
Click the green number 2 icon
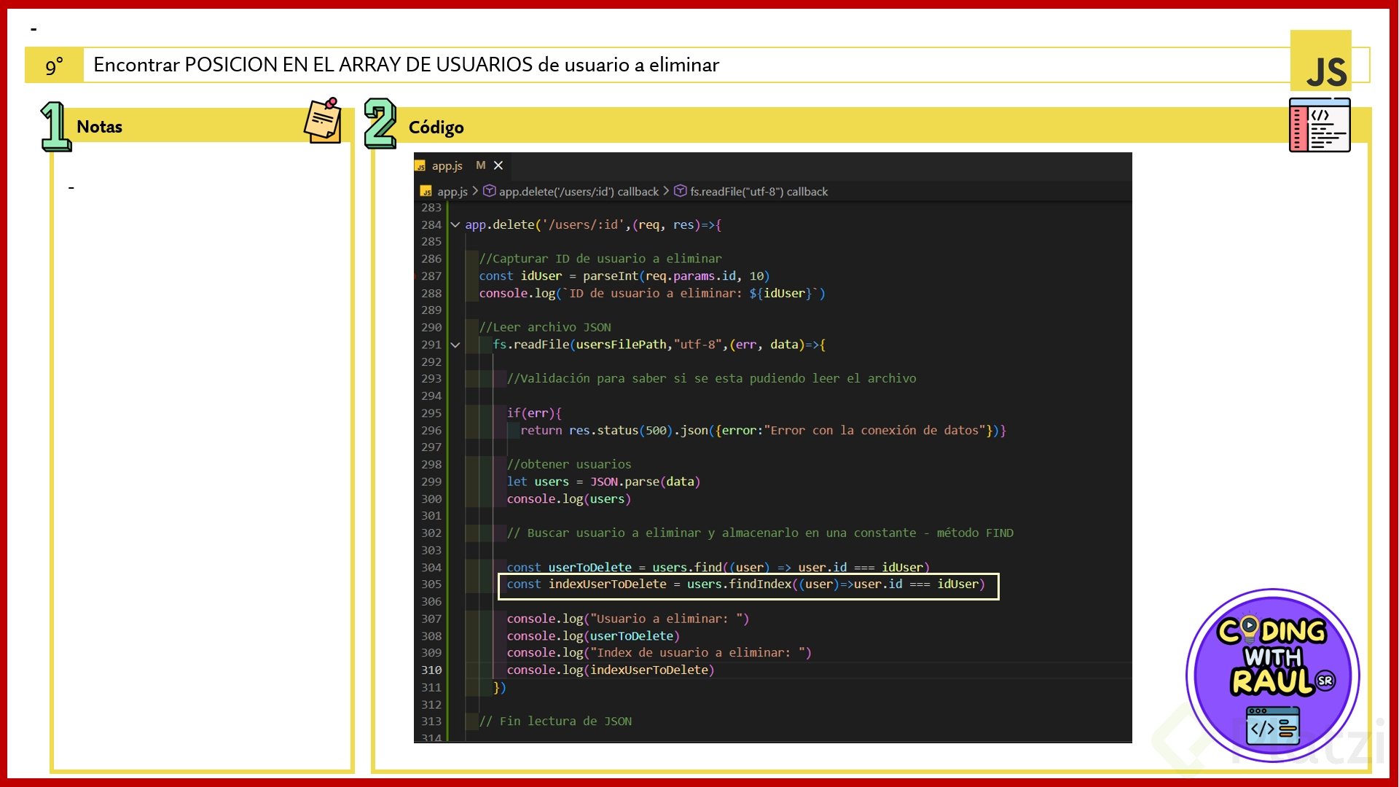click(x=380, y=123)
